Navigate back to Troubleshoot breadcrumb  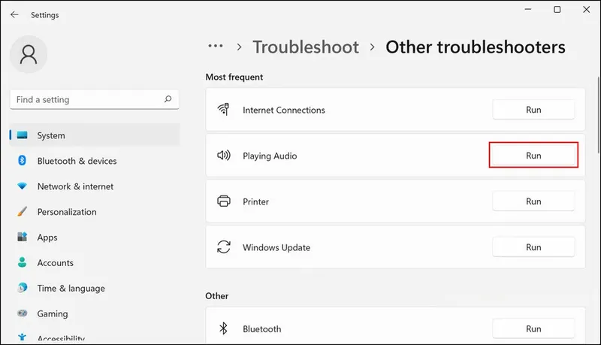306,47
